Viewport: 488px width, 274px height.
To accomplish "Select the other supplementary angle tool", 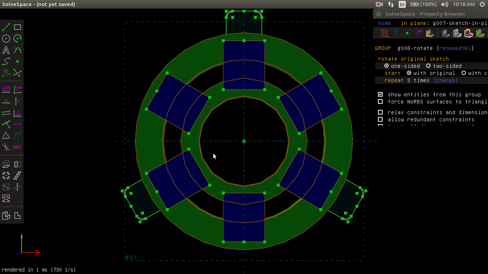I will [x=6, y=147].
